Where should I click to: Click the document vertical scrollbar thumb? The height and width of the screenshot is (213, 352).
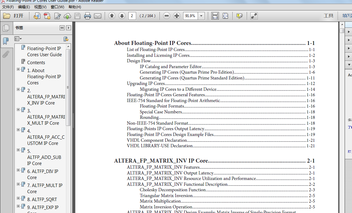coord(342,31)
